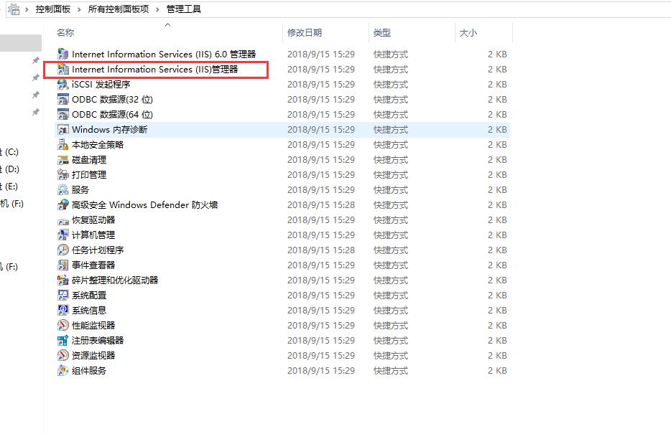Expand the chevron before 控制面板 in breadcrumb
Image resolution: width=671 pixels, height=434 pixels.
27,9
